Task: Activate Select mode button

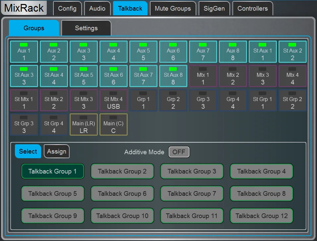Action: [x=28, y=151]
